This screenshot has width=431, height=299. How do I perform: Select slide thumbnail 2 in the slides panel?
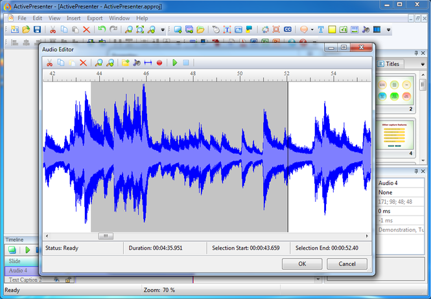(395, 94)
